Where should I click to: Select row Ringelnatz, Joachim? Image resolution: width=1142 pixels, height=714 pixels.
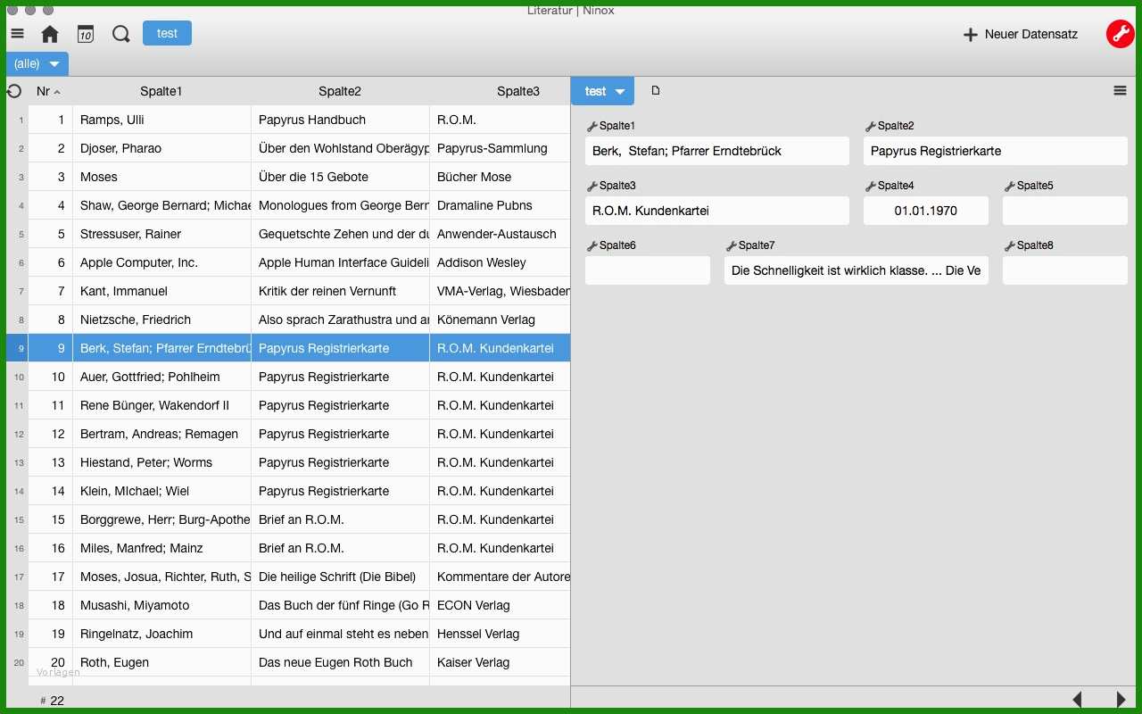288,634
